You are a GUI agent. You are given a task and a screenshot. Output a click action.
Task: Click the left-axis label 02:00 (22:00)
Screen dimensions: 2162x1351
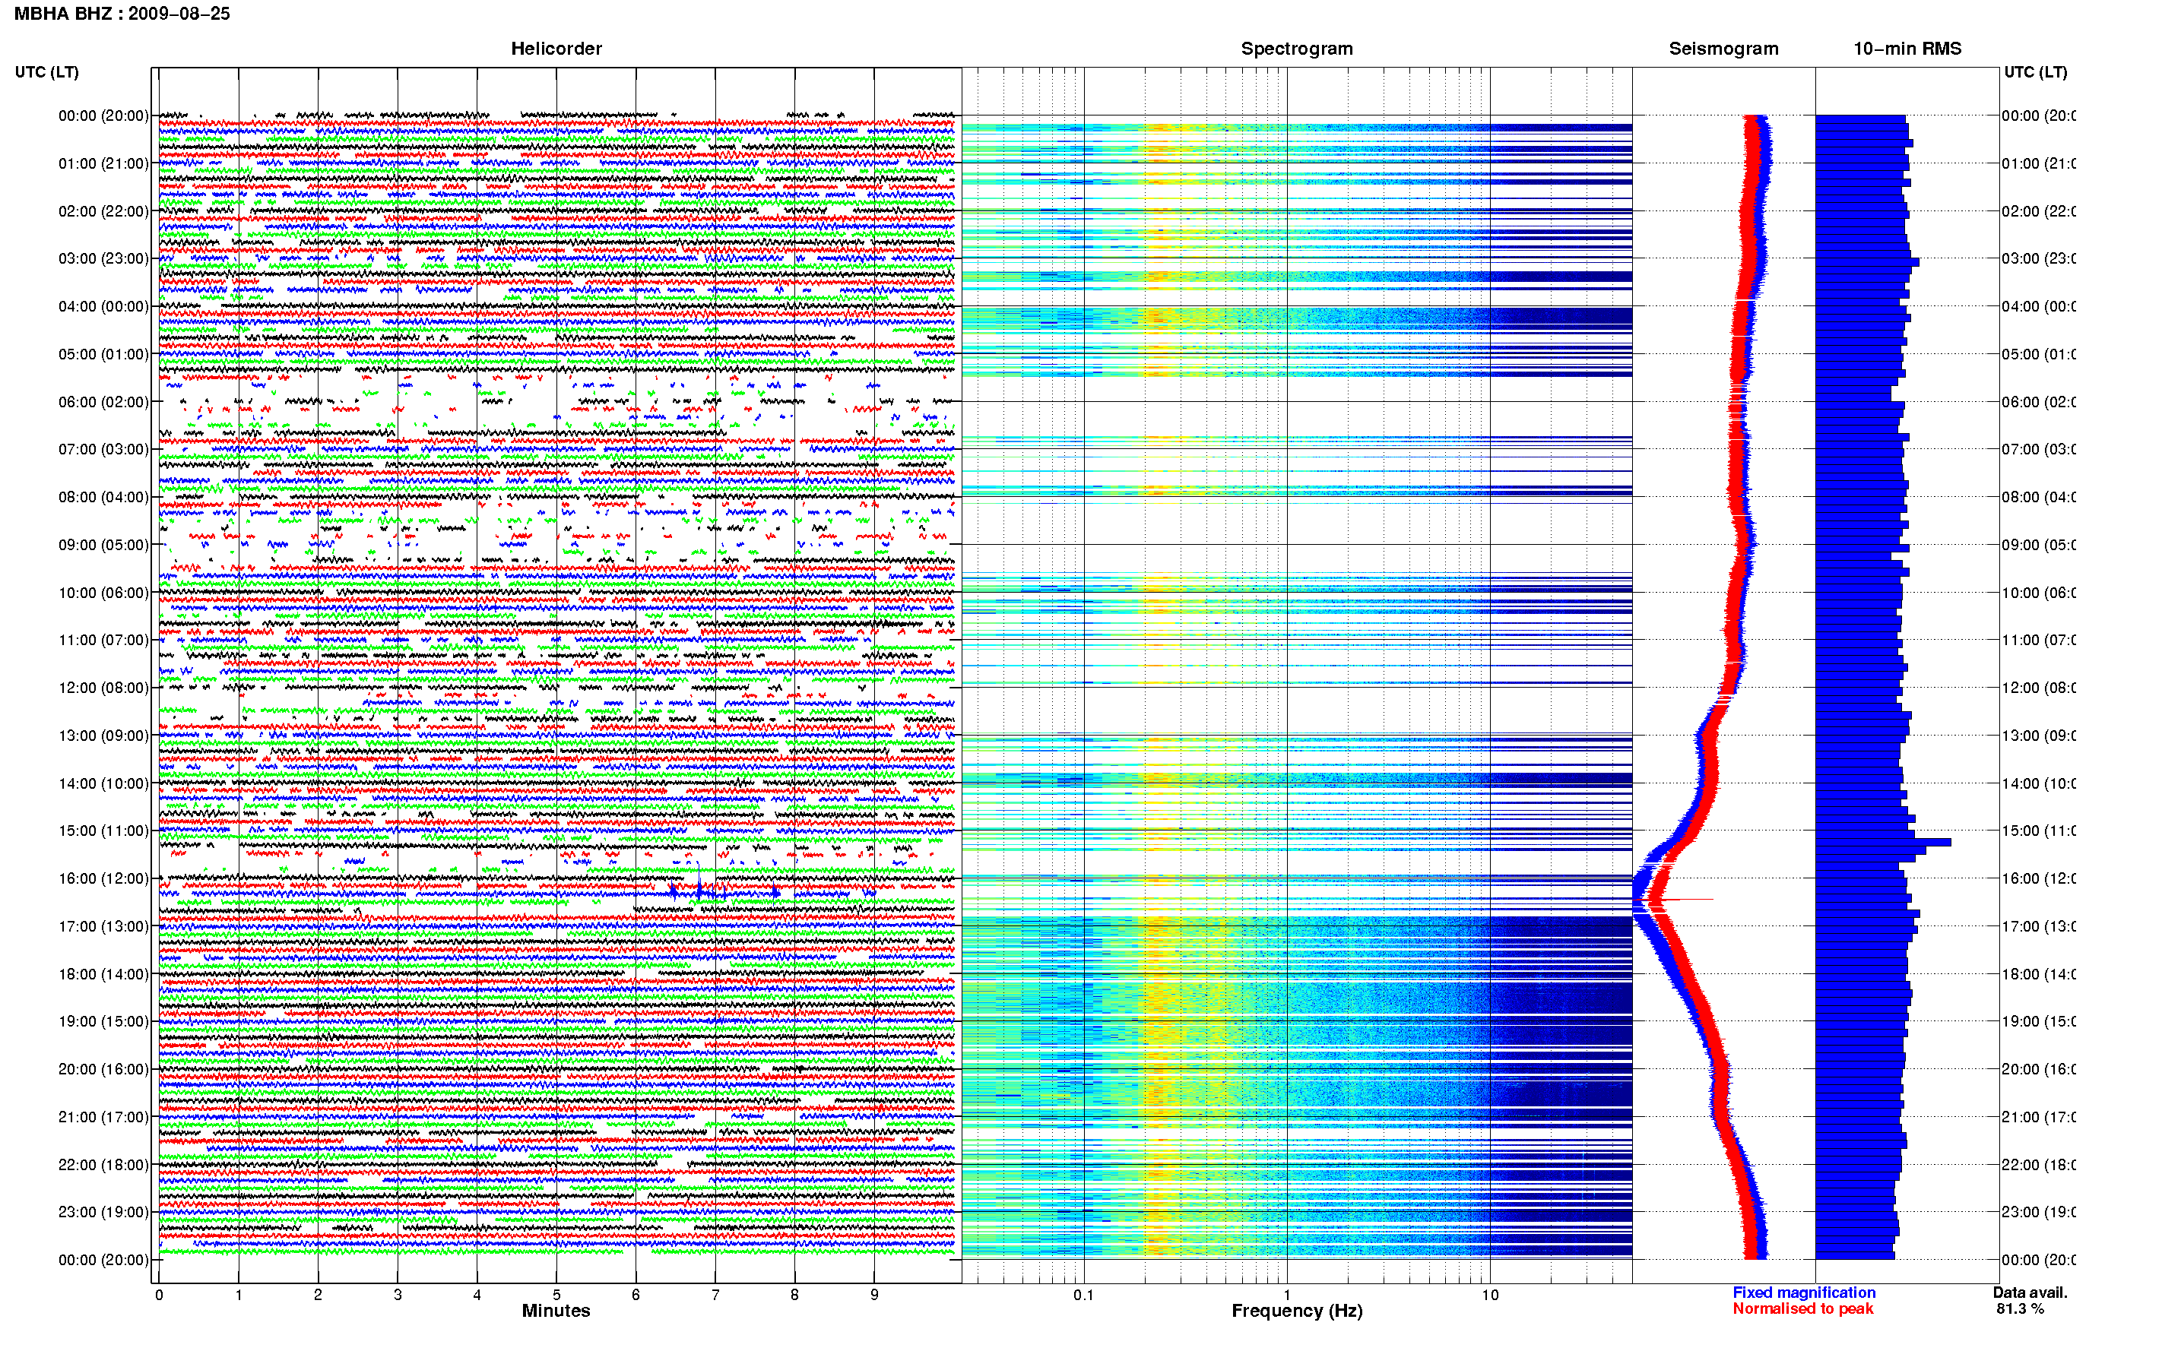pyautogui.click(x=103, y=211)
